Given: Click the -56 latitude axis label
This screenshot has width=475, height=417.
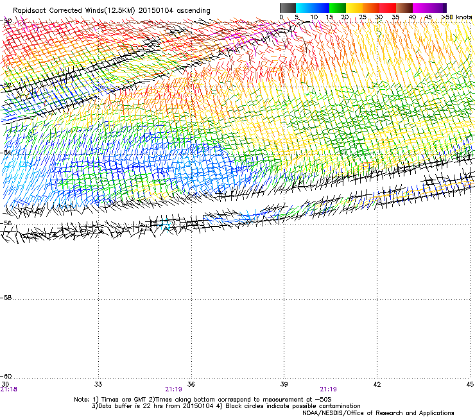Looking at the screenshot, I should coord(6,223).
